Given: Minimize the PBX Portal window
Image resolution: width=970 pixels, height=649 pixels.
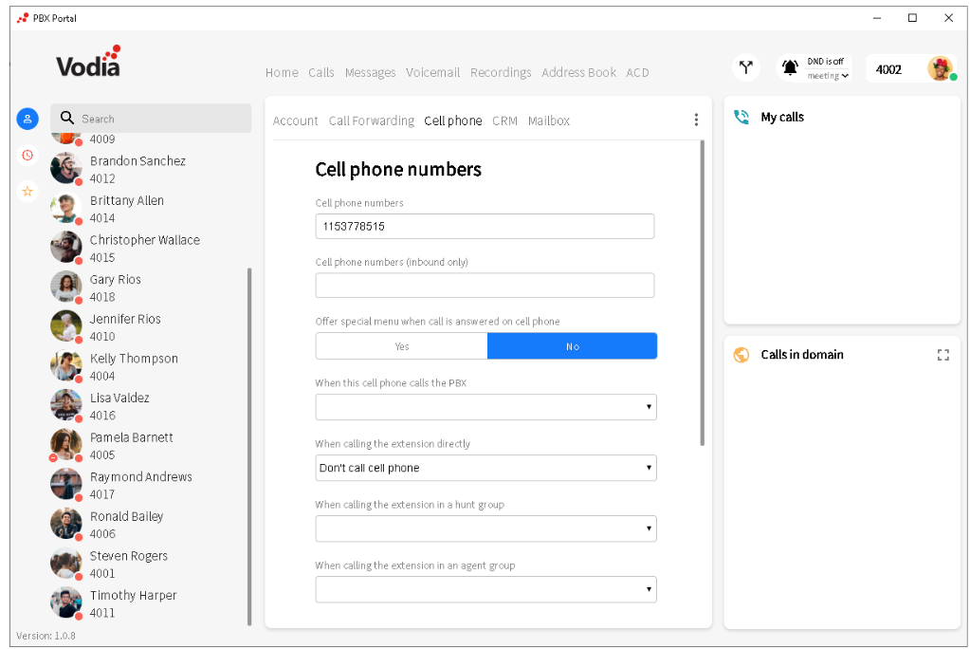Looking at the screenshot, I should point(876,18).
